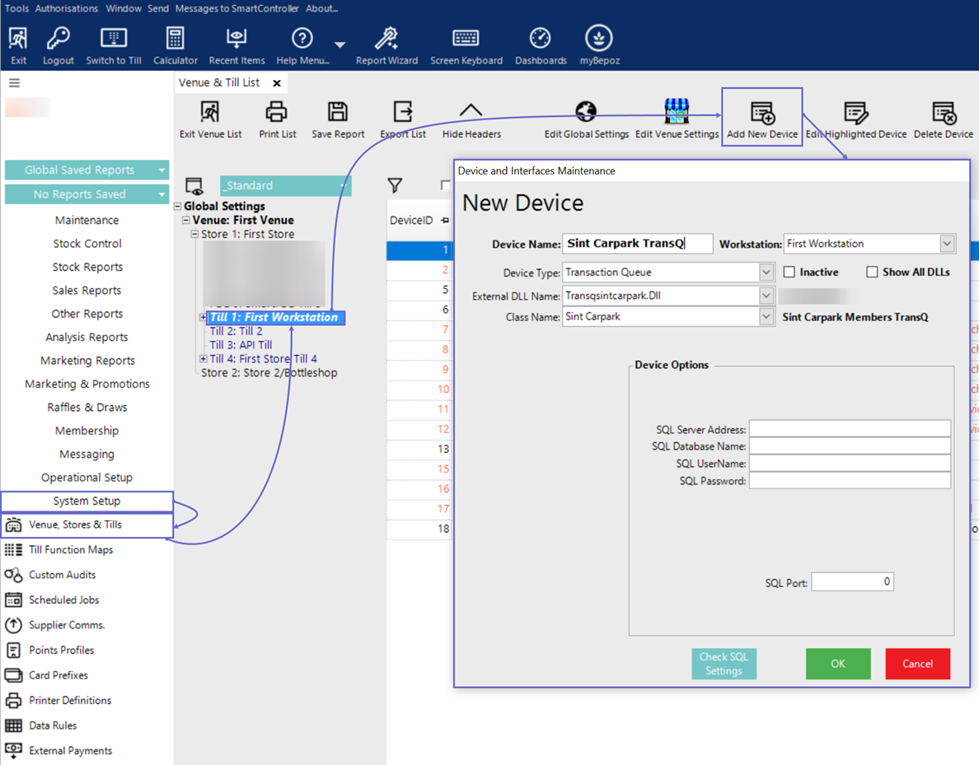Click the SQL Server Address field
The width and height of the screenshot is (979, 765).
point(849,429)
